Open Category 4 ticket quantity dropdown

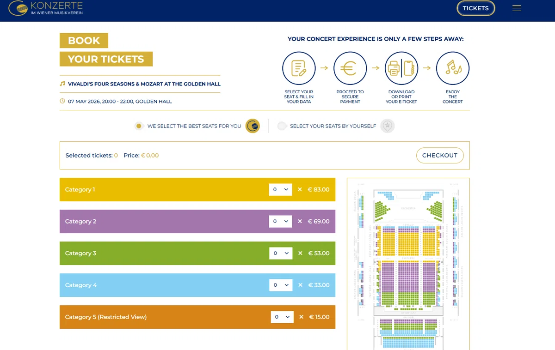(x=281, y=285)
